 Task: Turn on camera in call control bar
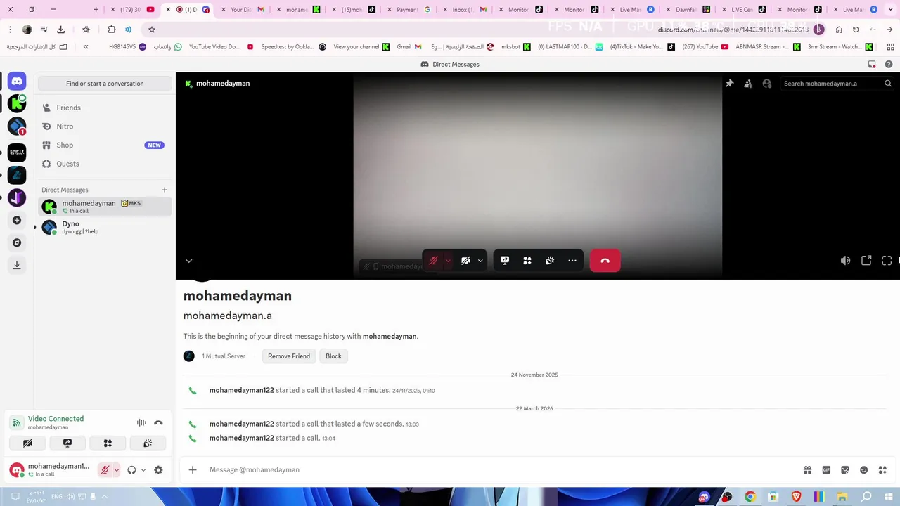tap(465, 261)
